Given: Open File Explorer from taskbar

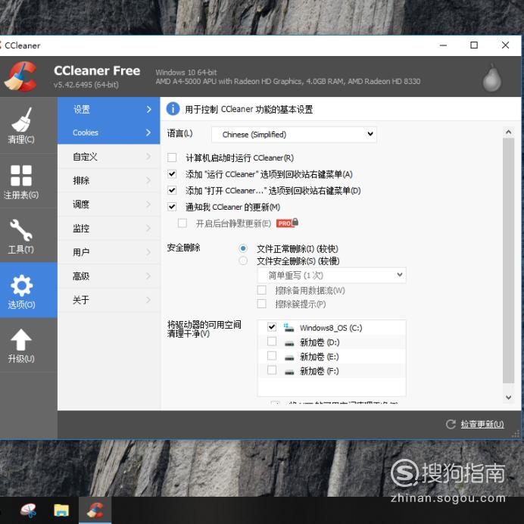Looking at the screenshot, I should click(61, 510).
